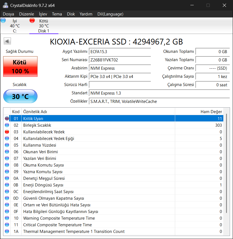Click the status icon for Kullanma Yüzdesi
This screenshot has width=233, height=239.
(x=7, y=145)
